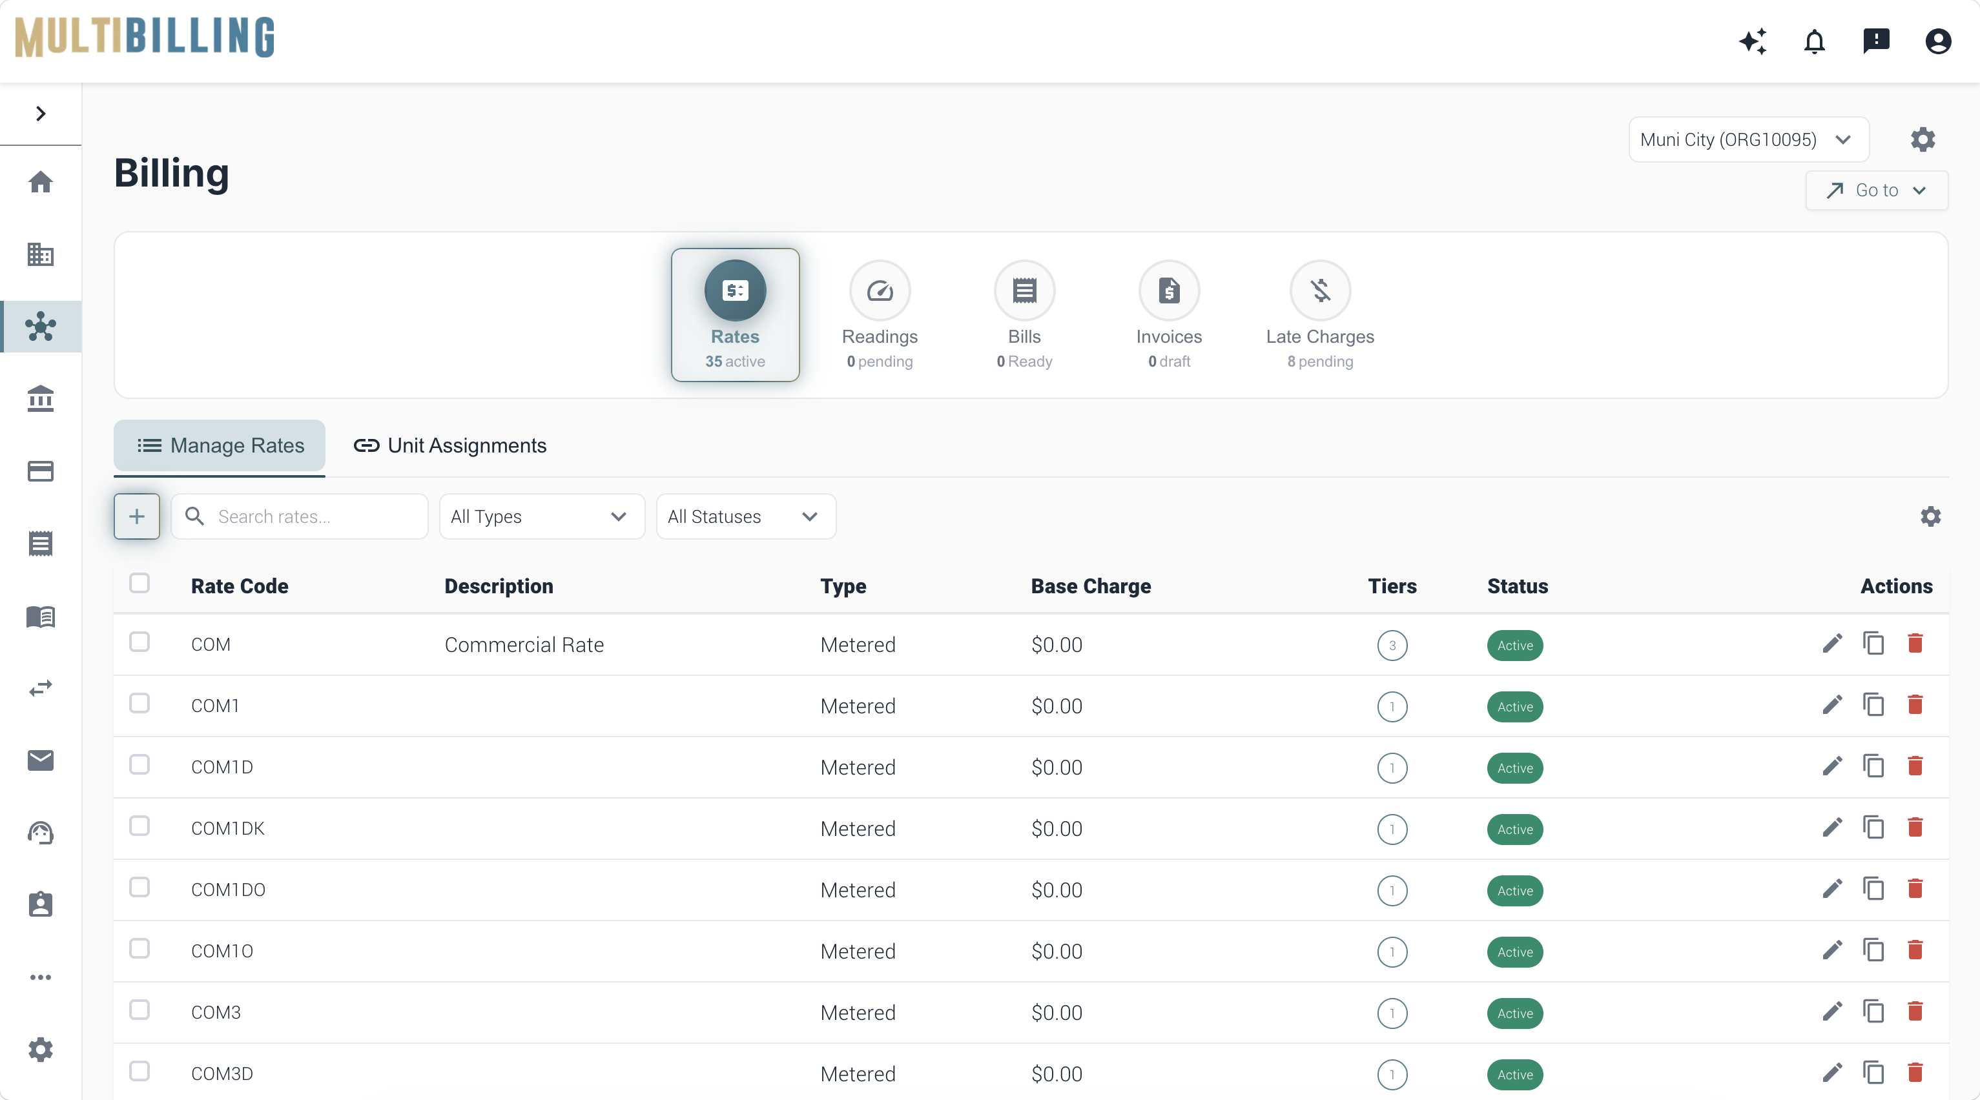Select the COM1D rate checkbox
Image resolution: width=1980 pixels, height=1100 pixels.
click(x=139, y=765)
